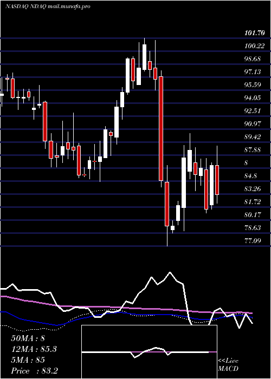Select the 80.17 price label
The width and height of the screenshot is (271, 379).
pyautogui.click(x=253, y=214)
